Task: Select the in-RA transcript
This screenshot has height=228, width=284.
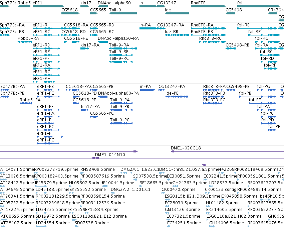Action: (148, 28)
